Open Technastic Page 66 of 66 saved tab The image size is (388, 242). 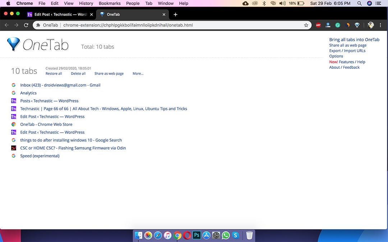coord(103,109)
